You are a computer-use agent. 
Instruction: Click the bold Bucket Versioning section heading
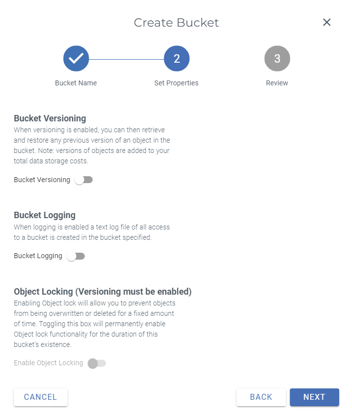[50, 118]
